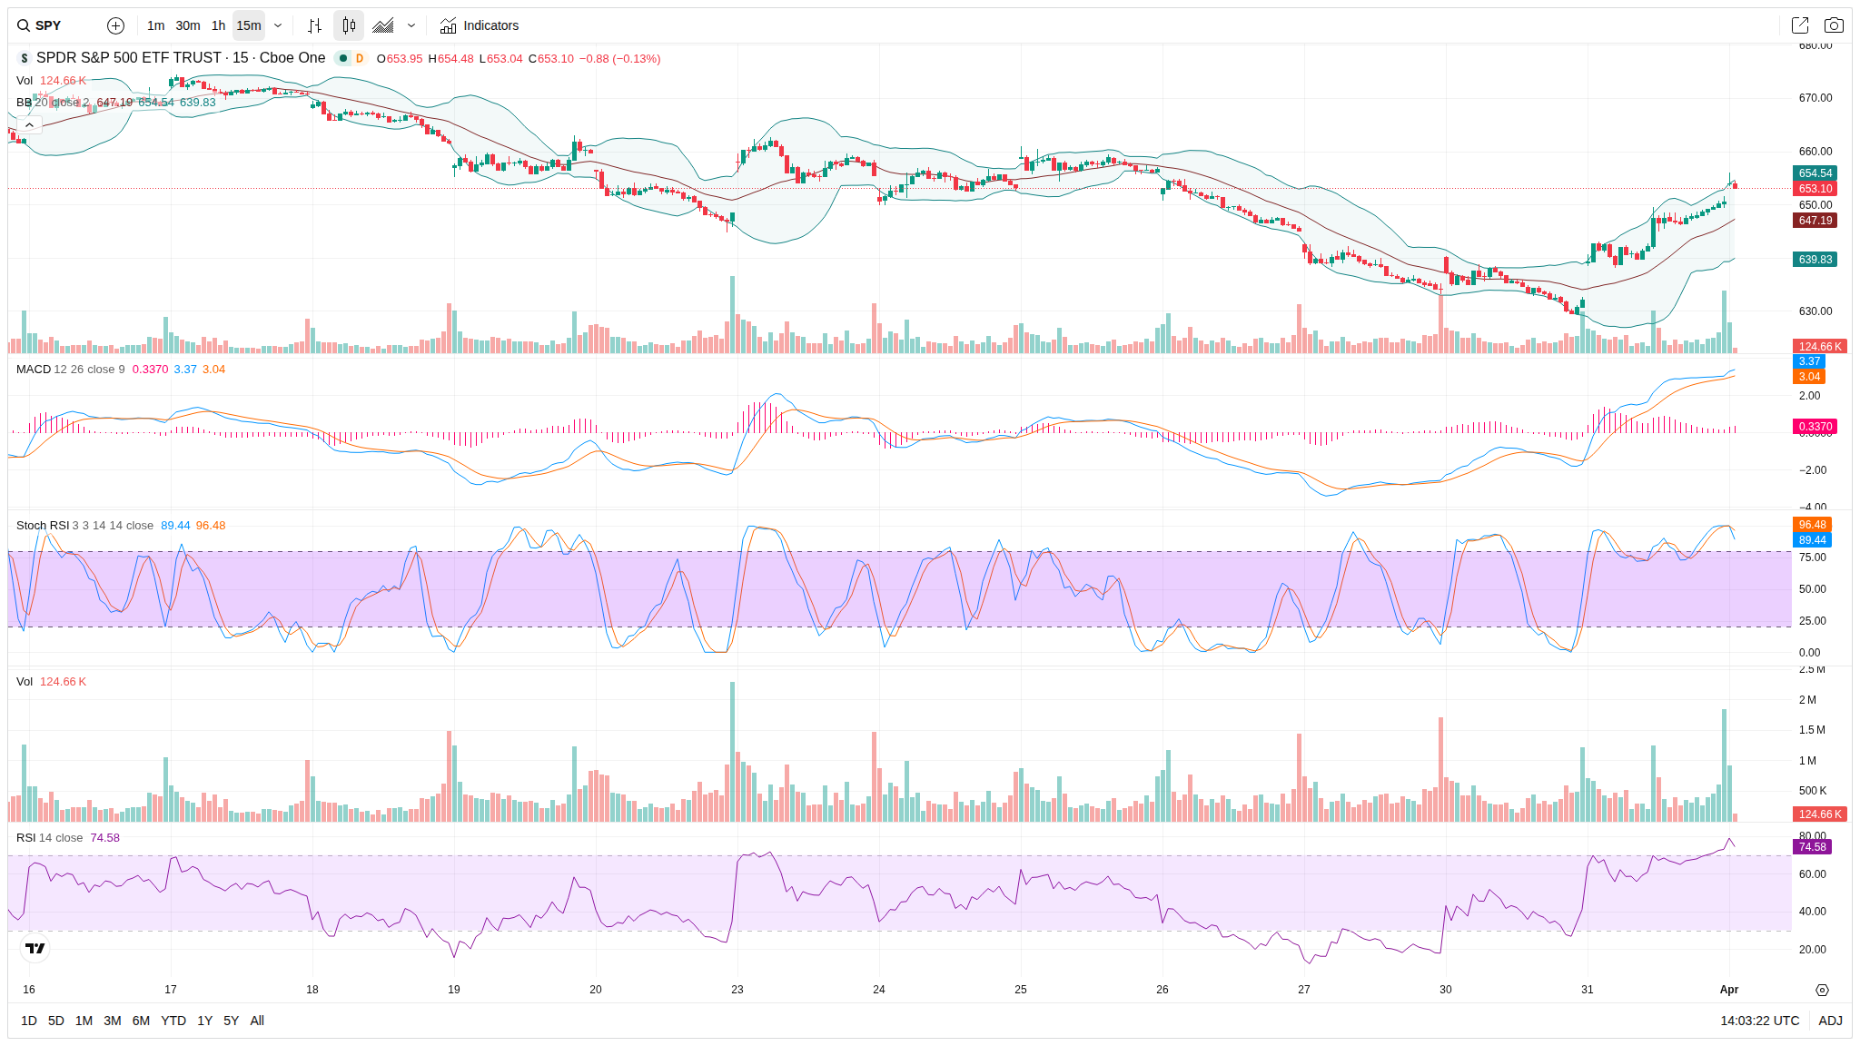Viewport: 1860px width, 1046px height.
Task: Toggle the delayed data D badge
Action: point(360,58)
